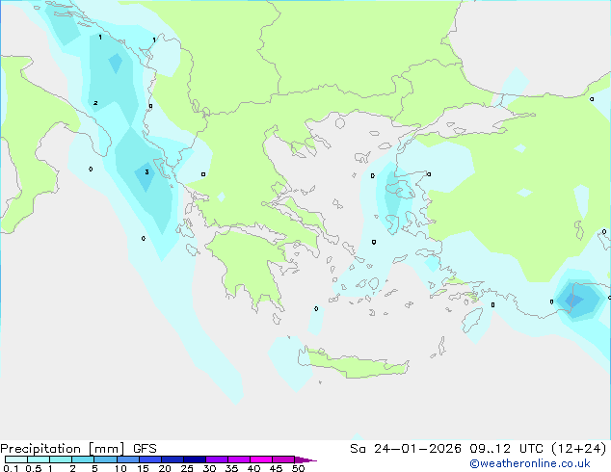Click the "(12+24)" forecast offset text
The height and width of the screenshot is (472, 611).
pos(579,449)
